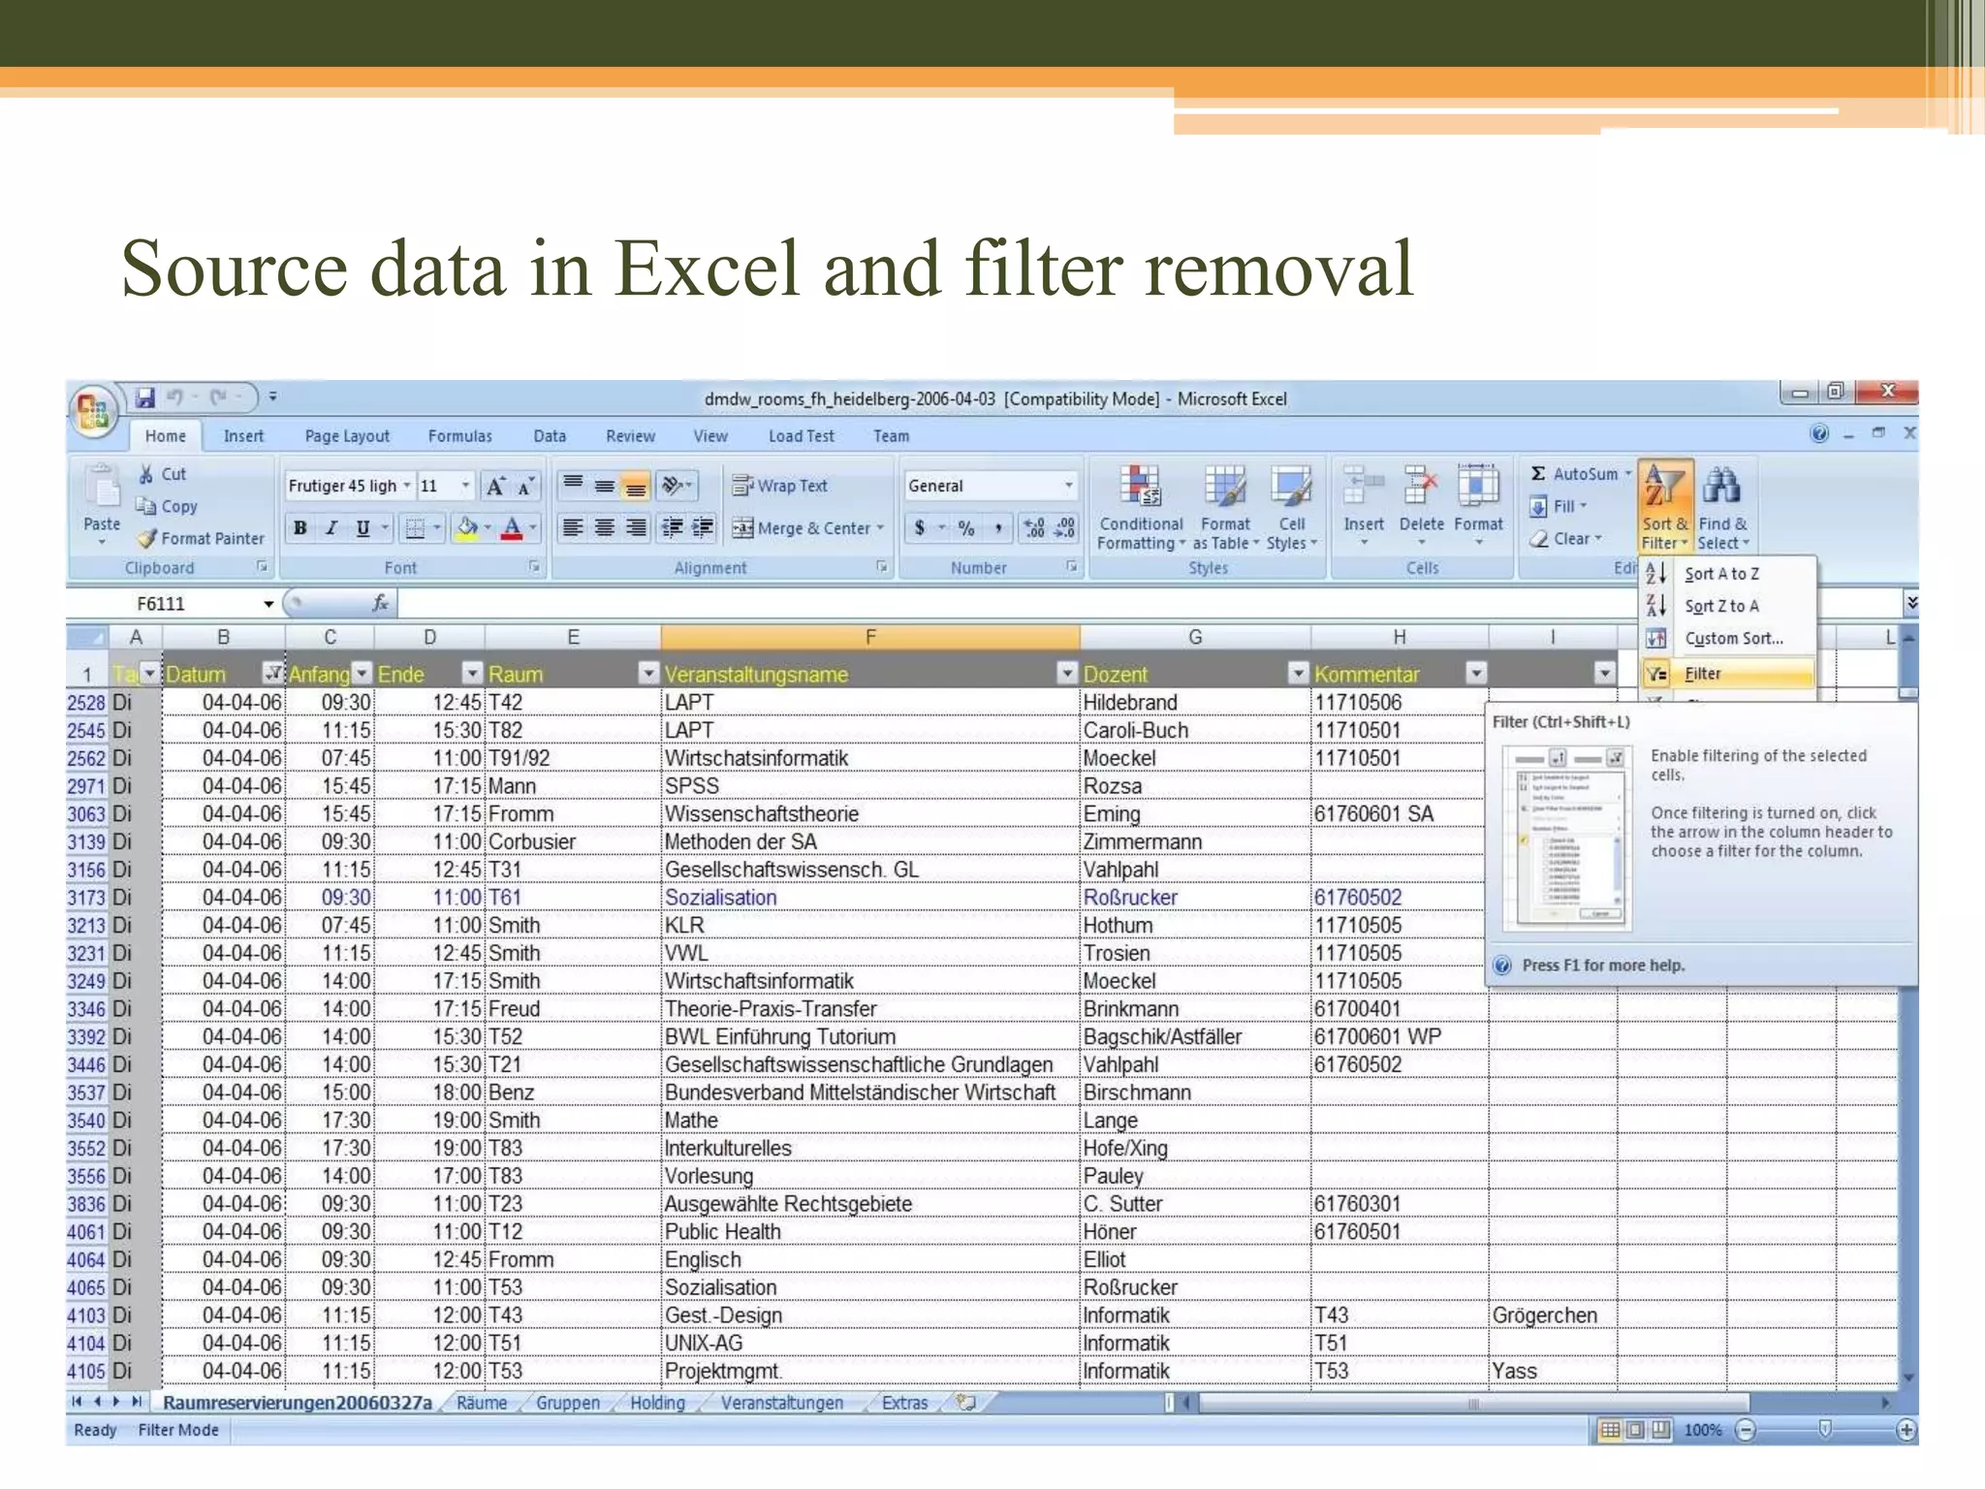The image size is (1985, 1489).
Task: Click the Fill button
Action: [1558, 506]
